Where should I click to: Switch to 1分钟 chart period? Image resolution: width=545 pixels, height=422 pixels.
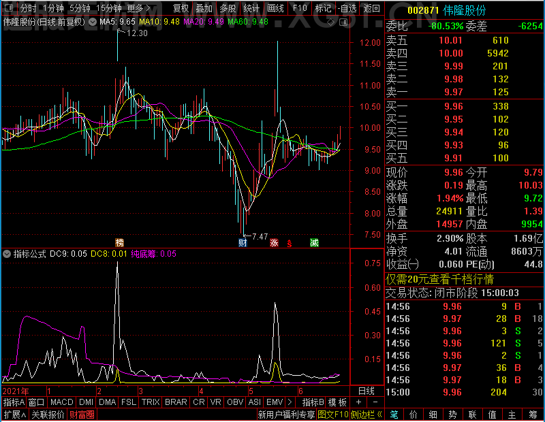pyautogui.click(x=53, y=8)
